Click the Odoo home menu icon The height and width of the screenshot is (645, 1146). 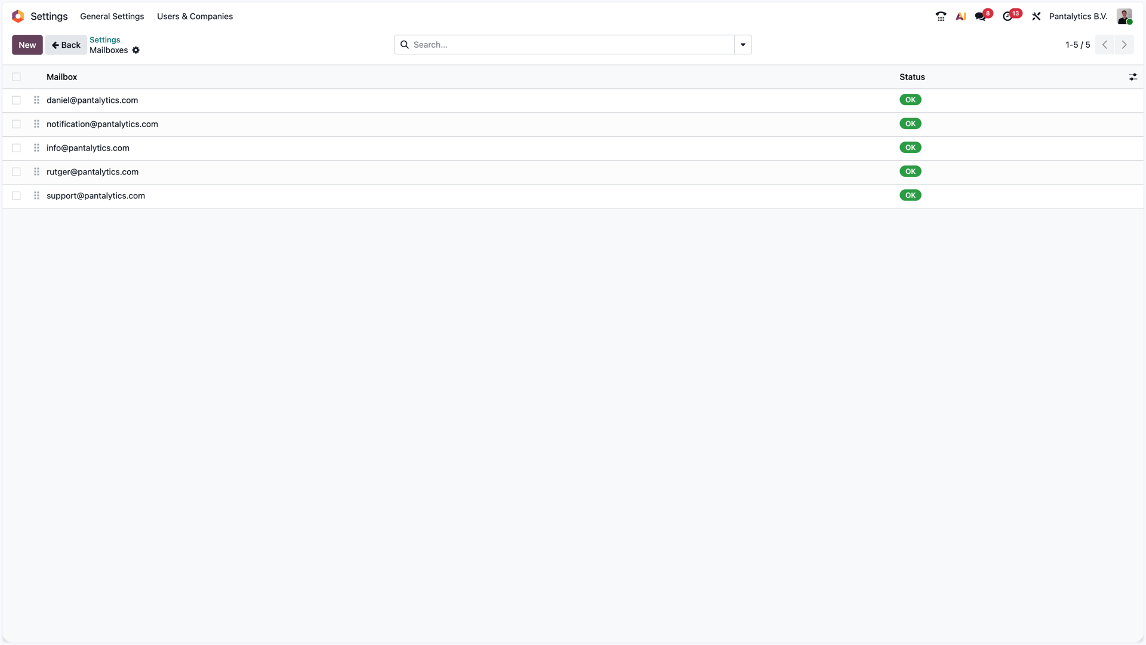tap(17, 16)
